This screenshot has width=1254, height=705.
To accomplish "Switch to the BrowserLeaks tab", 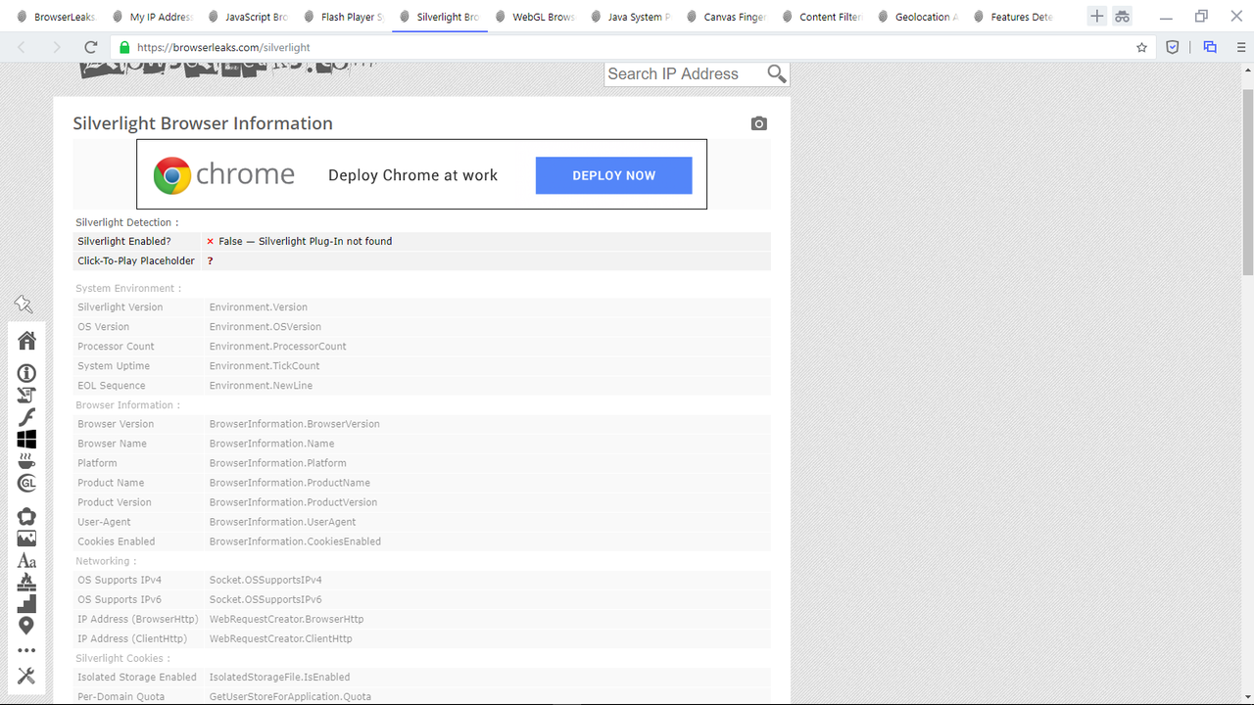I will [x=57, y=17].
